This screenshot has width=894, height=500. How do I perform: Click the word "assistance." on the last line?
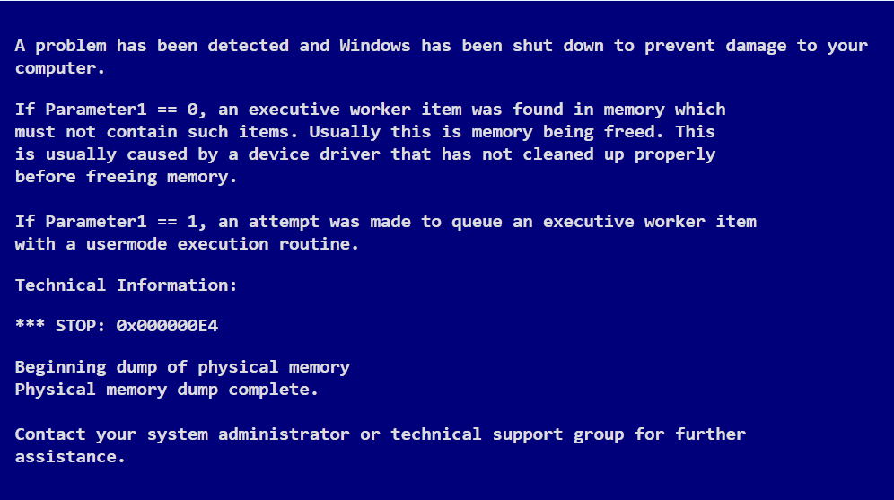tap(70, 457)
